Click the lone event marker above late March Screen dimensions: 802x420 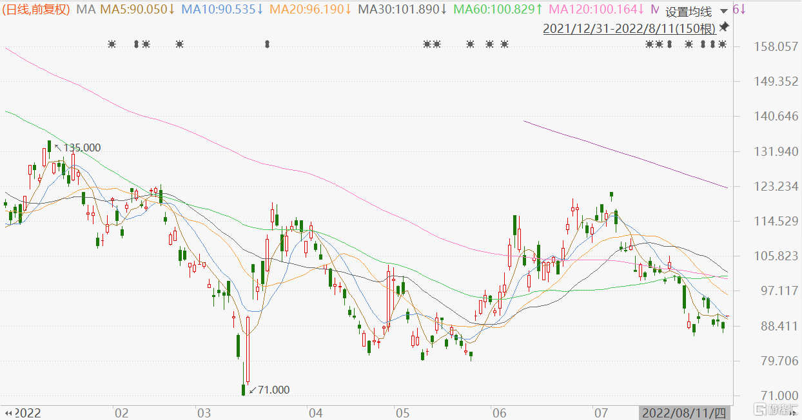pyautogui.click(x=267, y=44)
